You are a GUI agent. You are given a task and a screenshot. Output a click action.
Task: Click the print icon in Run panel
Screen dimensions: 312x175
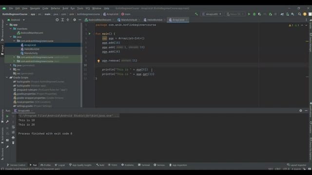(x=13, y=138)
